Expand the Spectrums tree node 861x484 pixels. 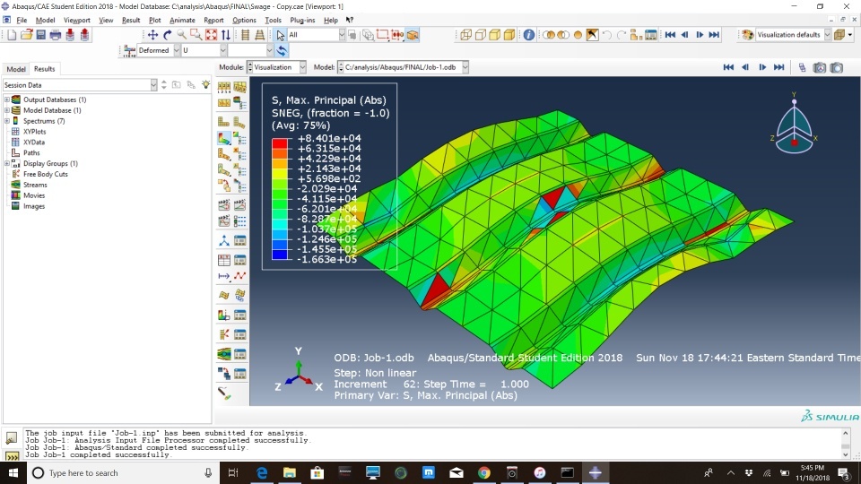click(7, 121)
